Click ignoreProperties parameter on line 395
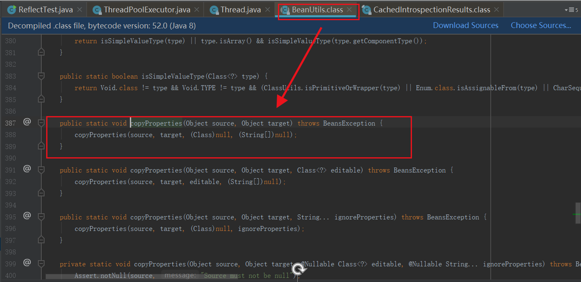This screenshot has width=581, height=282. coord(363,217)
